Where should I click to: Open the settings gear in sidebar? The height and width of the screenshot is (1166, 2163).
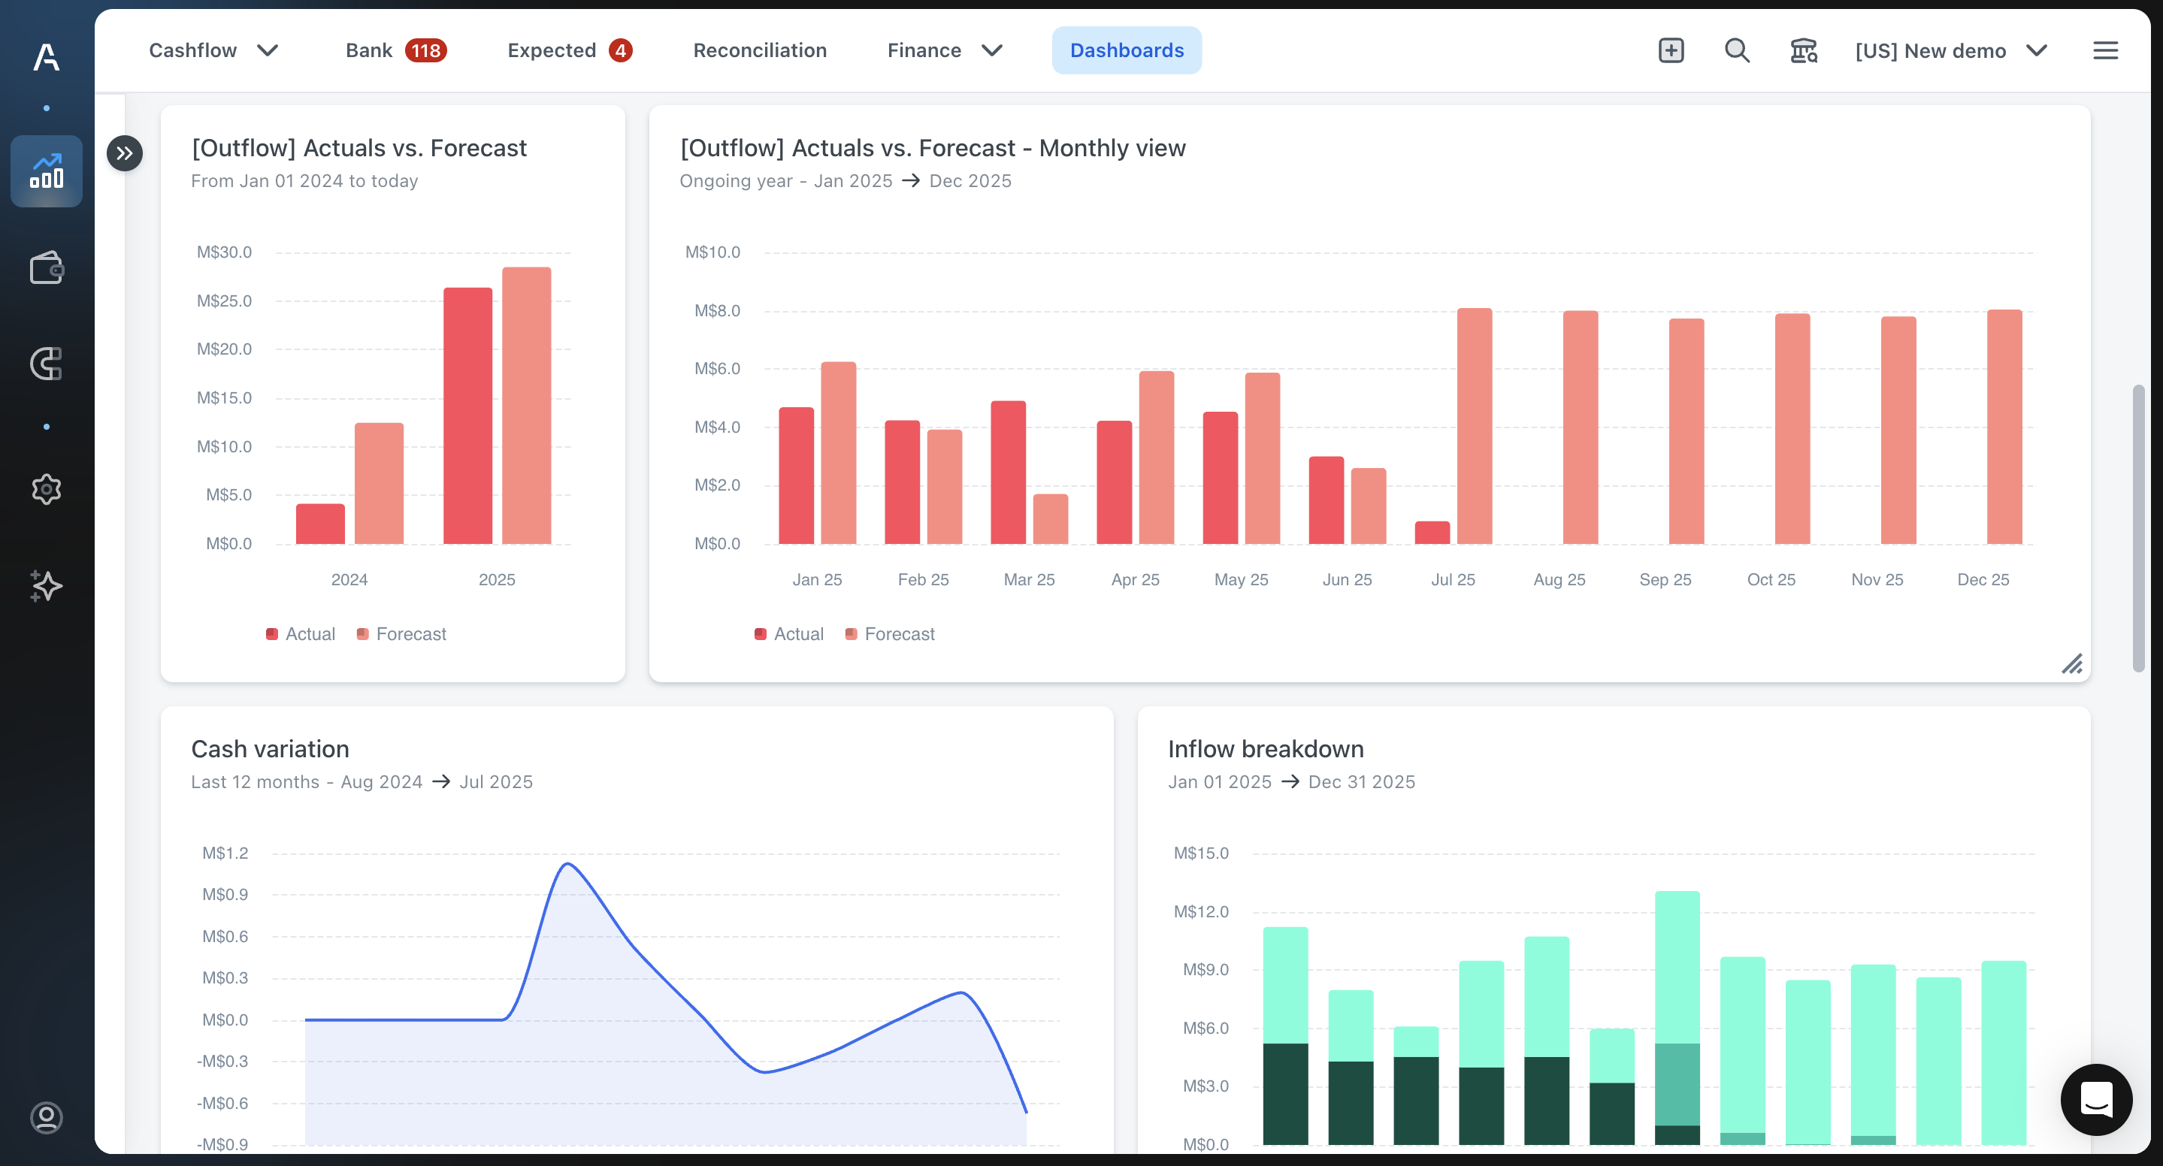point(46,488)
